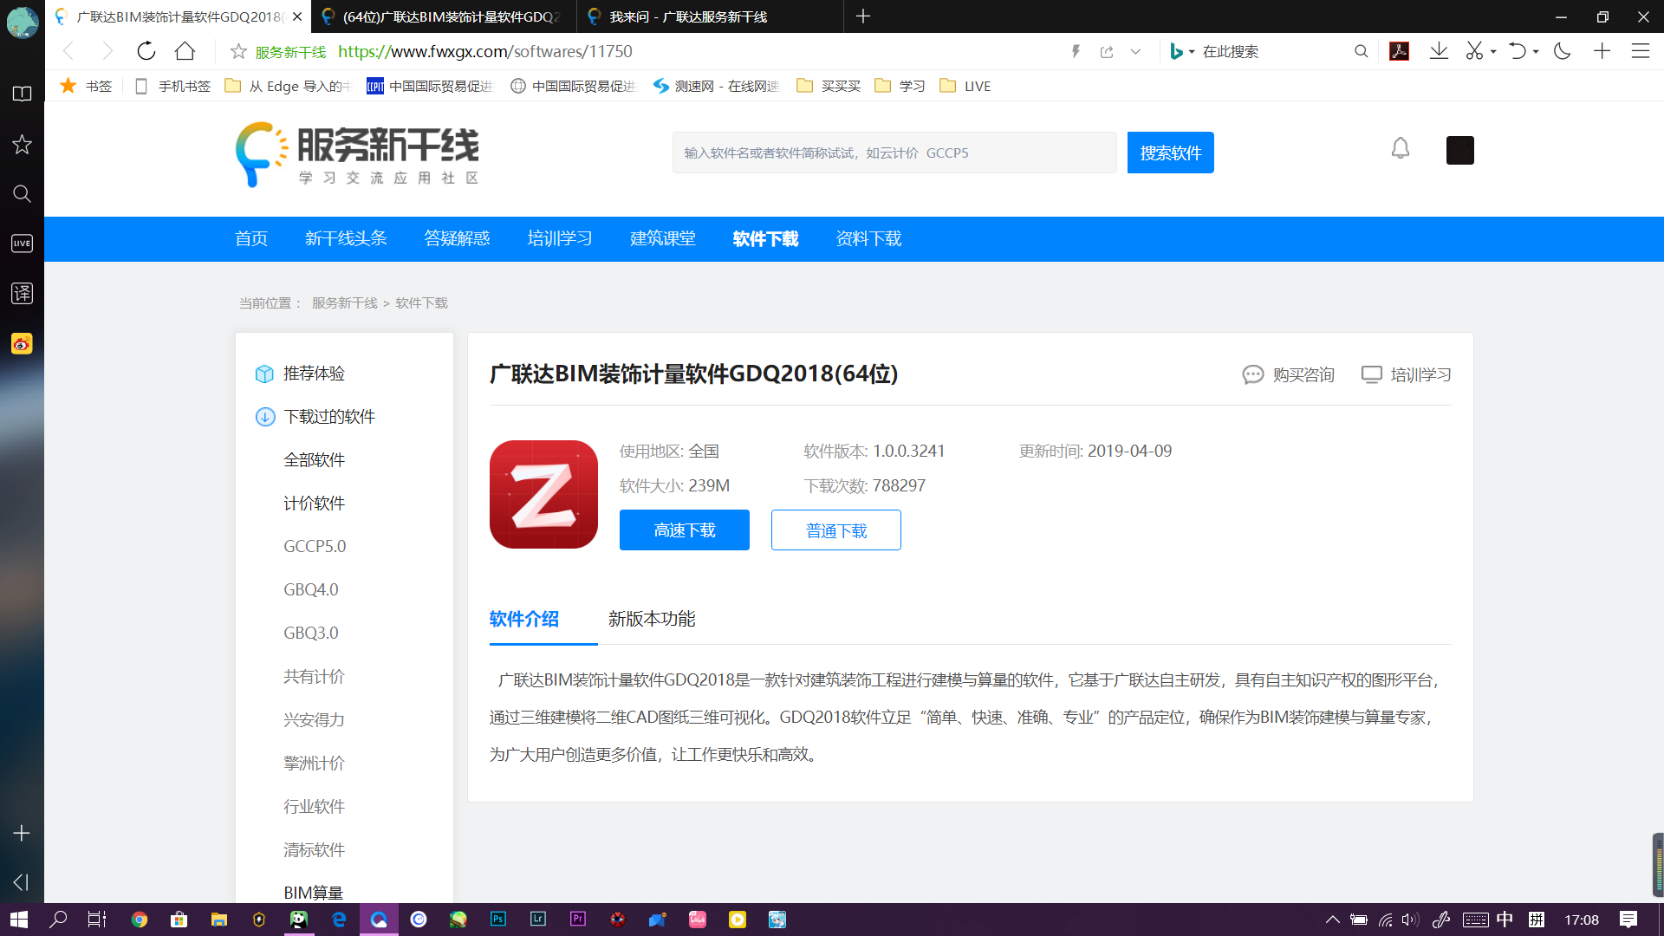Viewport: 1664px width, 936px height.
Task: Open 资料下载 navigation item
Action: coord(868,238)
